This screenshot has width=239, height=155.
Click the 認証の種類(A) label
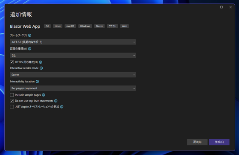18,49
